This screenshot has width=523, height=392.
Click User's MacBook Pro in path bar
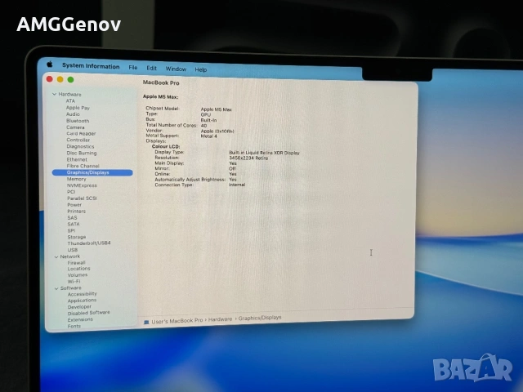(177, 321)
